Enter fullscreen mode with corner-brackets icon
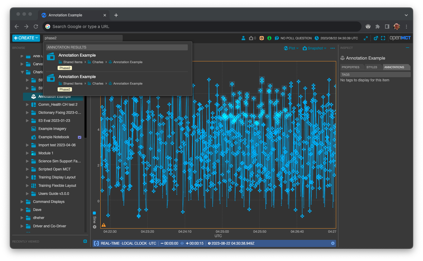 pos(383,38)
